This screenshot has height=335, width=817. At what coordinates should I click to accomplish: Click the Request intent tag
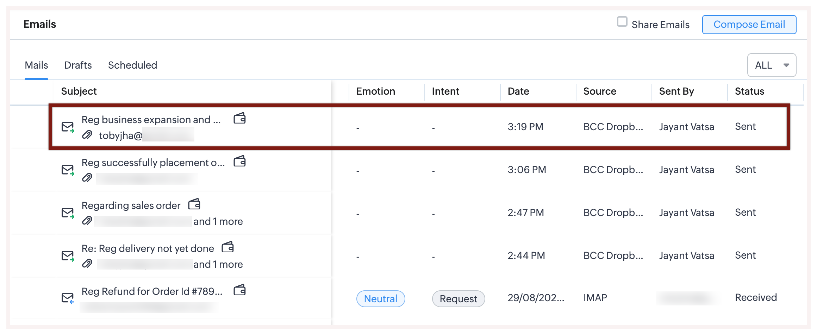coord(458,299)
